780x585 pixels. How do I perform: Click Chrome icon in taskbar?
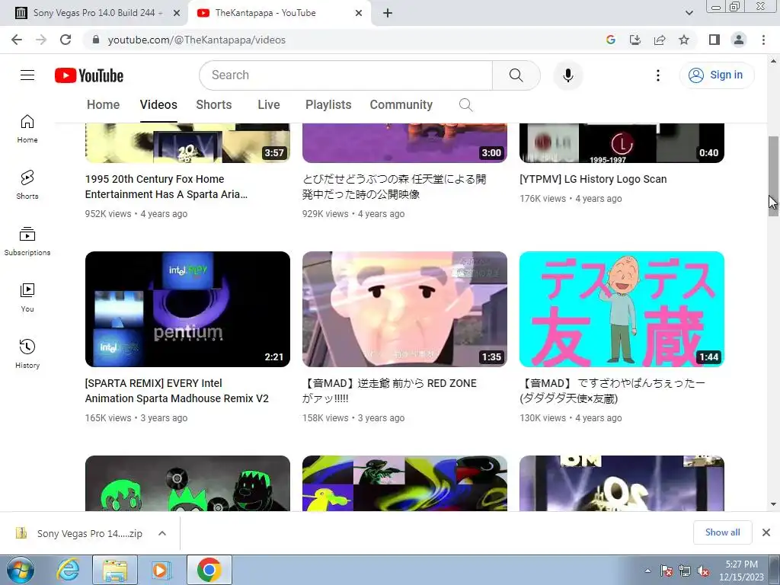209,570
